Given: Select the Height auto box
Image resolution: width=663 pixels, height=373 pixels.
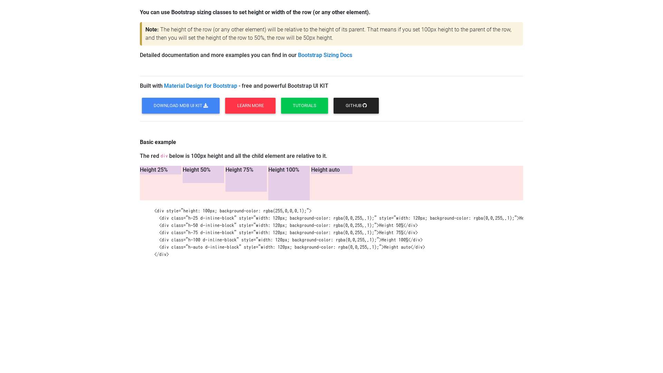Looking at the screenshot, I should [332, 170].
